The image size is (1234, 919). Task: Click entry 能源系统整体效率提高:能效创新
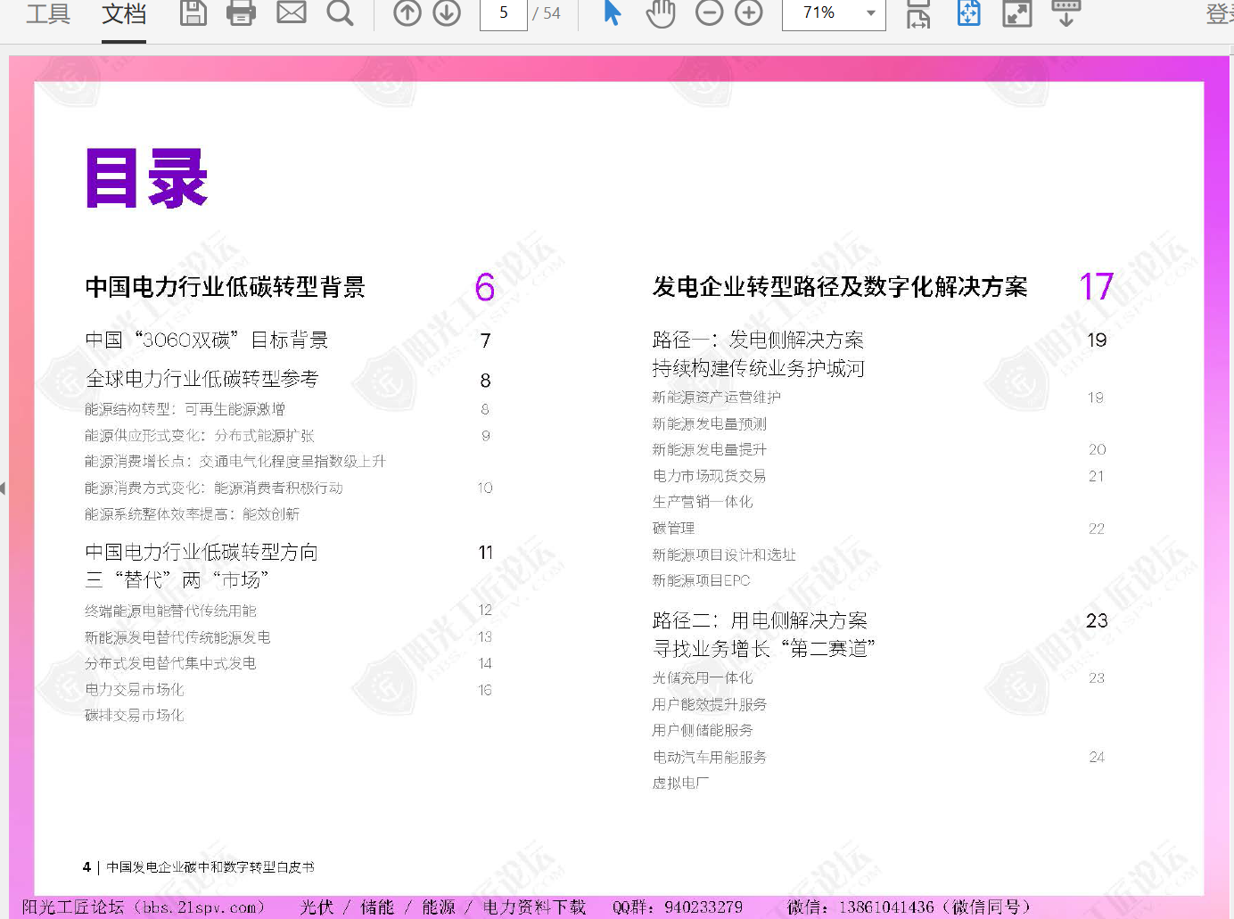point(193,514)
